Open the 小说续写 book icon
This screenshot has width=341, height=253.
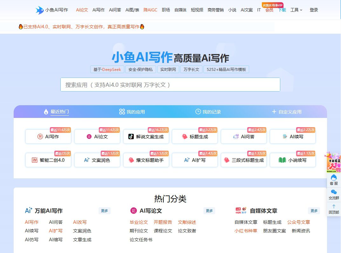click(x=283, y=160)
